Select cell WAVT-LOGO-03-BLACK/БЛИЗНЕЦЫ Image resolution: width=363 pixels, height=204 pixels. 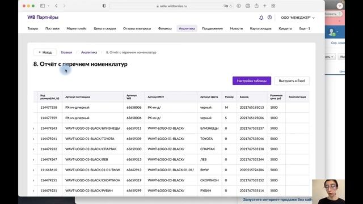click(x=92, y=128)
